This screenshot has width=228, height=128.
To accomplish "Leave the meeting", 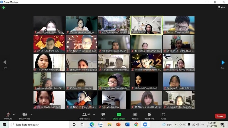I will coord(220,116).
